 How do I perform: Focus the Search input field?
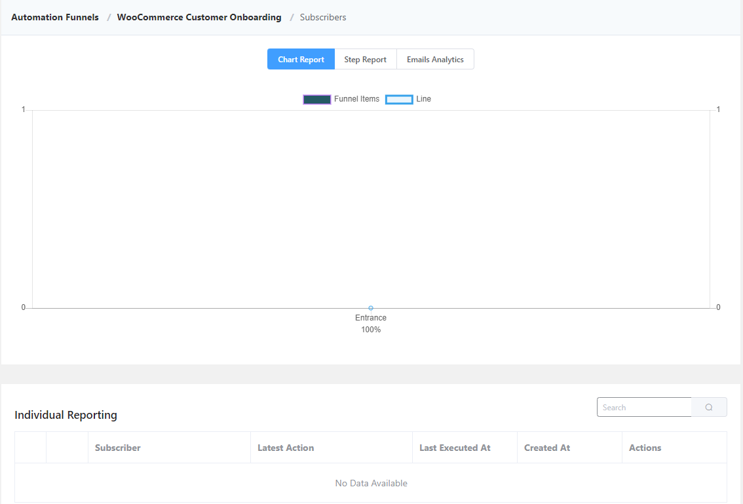tap(644, 407)
